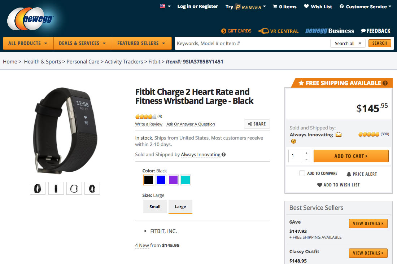397x264 pixels.
Task: Click the search keywords input field
Action: (251, 43)
